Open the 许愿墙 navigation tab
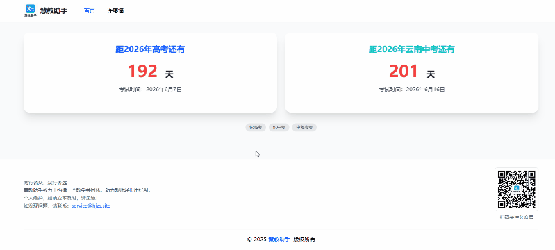Screen dimensions: 555x250 115,11
